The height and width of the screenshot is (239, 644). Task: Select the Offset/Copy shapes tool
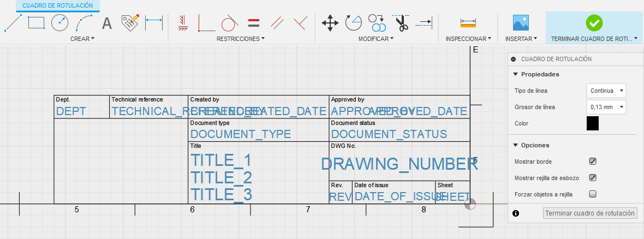pos(377,23)
